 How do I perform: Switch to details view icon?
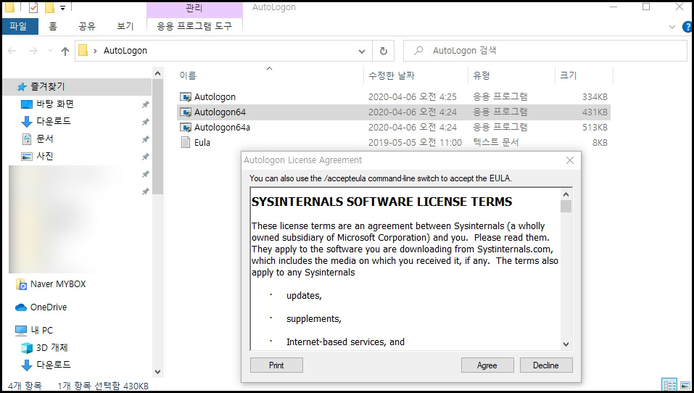[669, 384]
